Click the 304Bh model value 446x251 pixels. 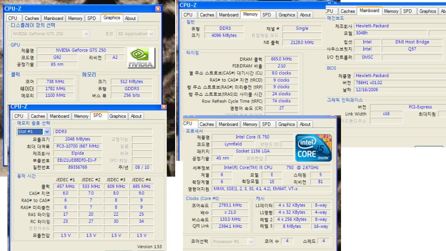[391, 33]
